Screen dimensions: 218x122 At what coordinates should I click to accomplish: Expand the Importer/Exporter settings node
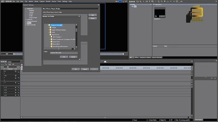(x=26, y=21)
